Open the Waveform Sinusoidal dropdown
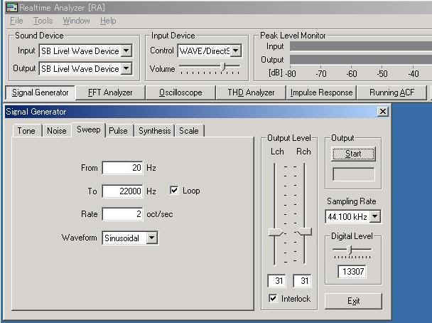 151,238
